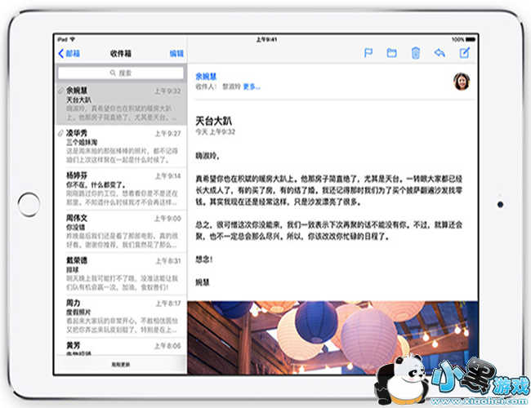The image size is (531, 408).
Task: Tap the 天台大趴 message subject heading
Action: [214, 121]
